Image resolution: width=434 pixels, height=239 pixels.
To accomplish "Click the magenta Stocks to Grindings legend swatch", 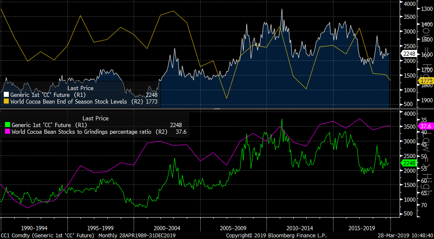I will pyautogui.click(x=6, y=132).
